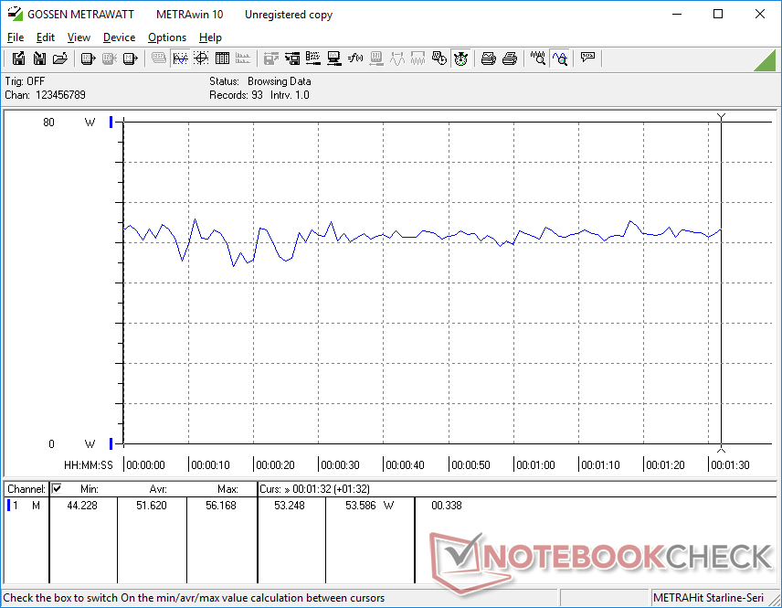
Task: Click the greyed device 321 arrow icon
Action: (x=376, y=59)
